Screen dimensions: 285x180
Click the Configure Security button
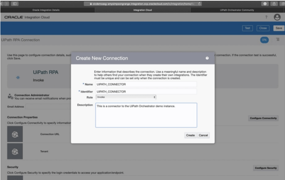[x=266, y=168]
